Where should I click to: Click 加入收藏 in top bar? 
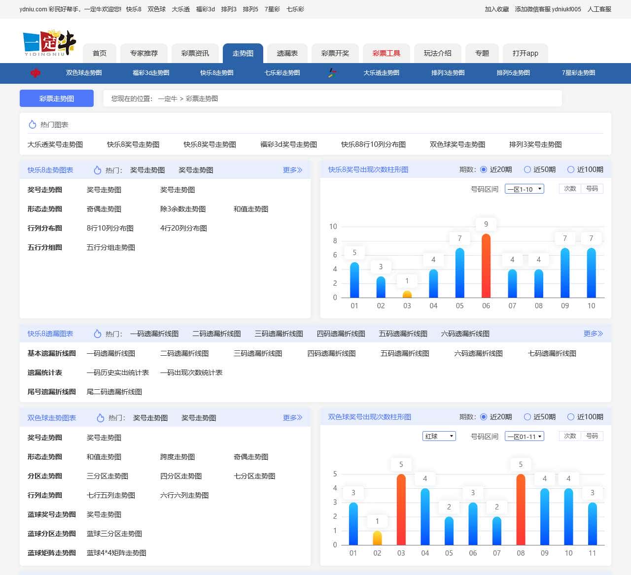[497, 9]
